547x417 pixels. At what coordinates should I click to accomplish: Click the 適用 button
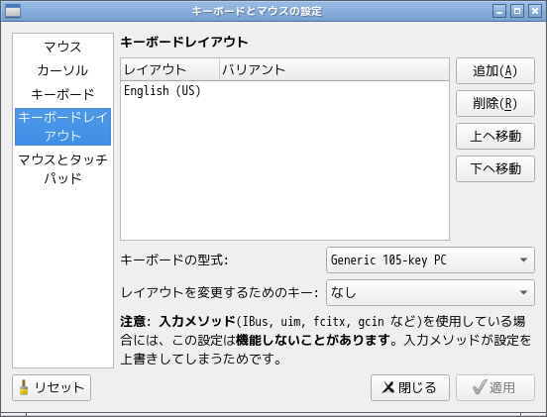[495, 387]
